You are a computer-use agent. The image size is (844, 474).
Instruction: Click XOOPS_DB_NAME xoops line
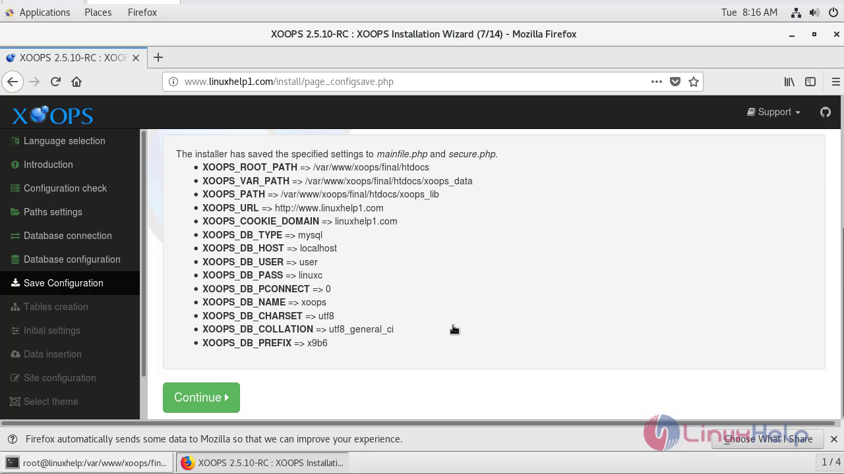click(264, 302)
